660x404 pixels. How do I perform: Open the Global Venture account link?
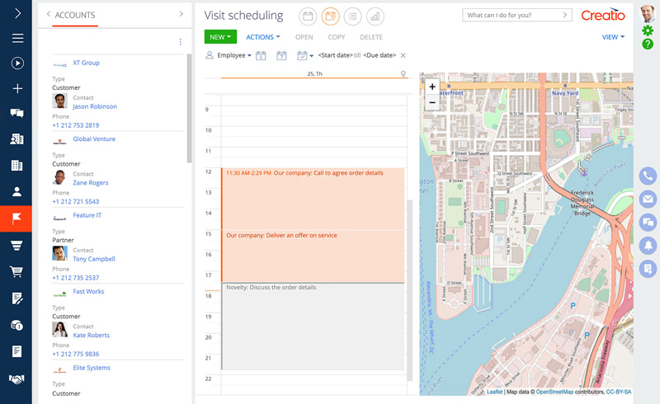[94, 139]
